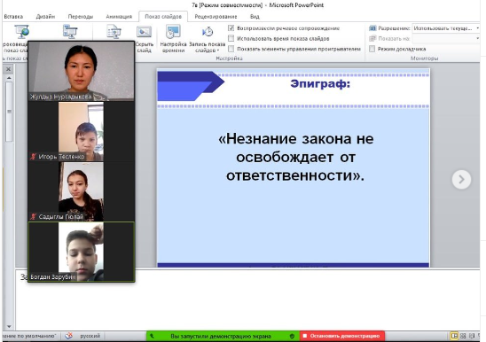Click the Rehearse Timings icon
Screen dimensions: 486x342
coord(173,32)
